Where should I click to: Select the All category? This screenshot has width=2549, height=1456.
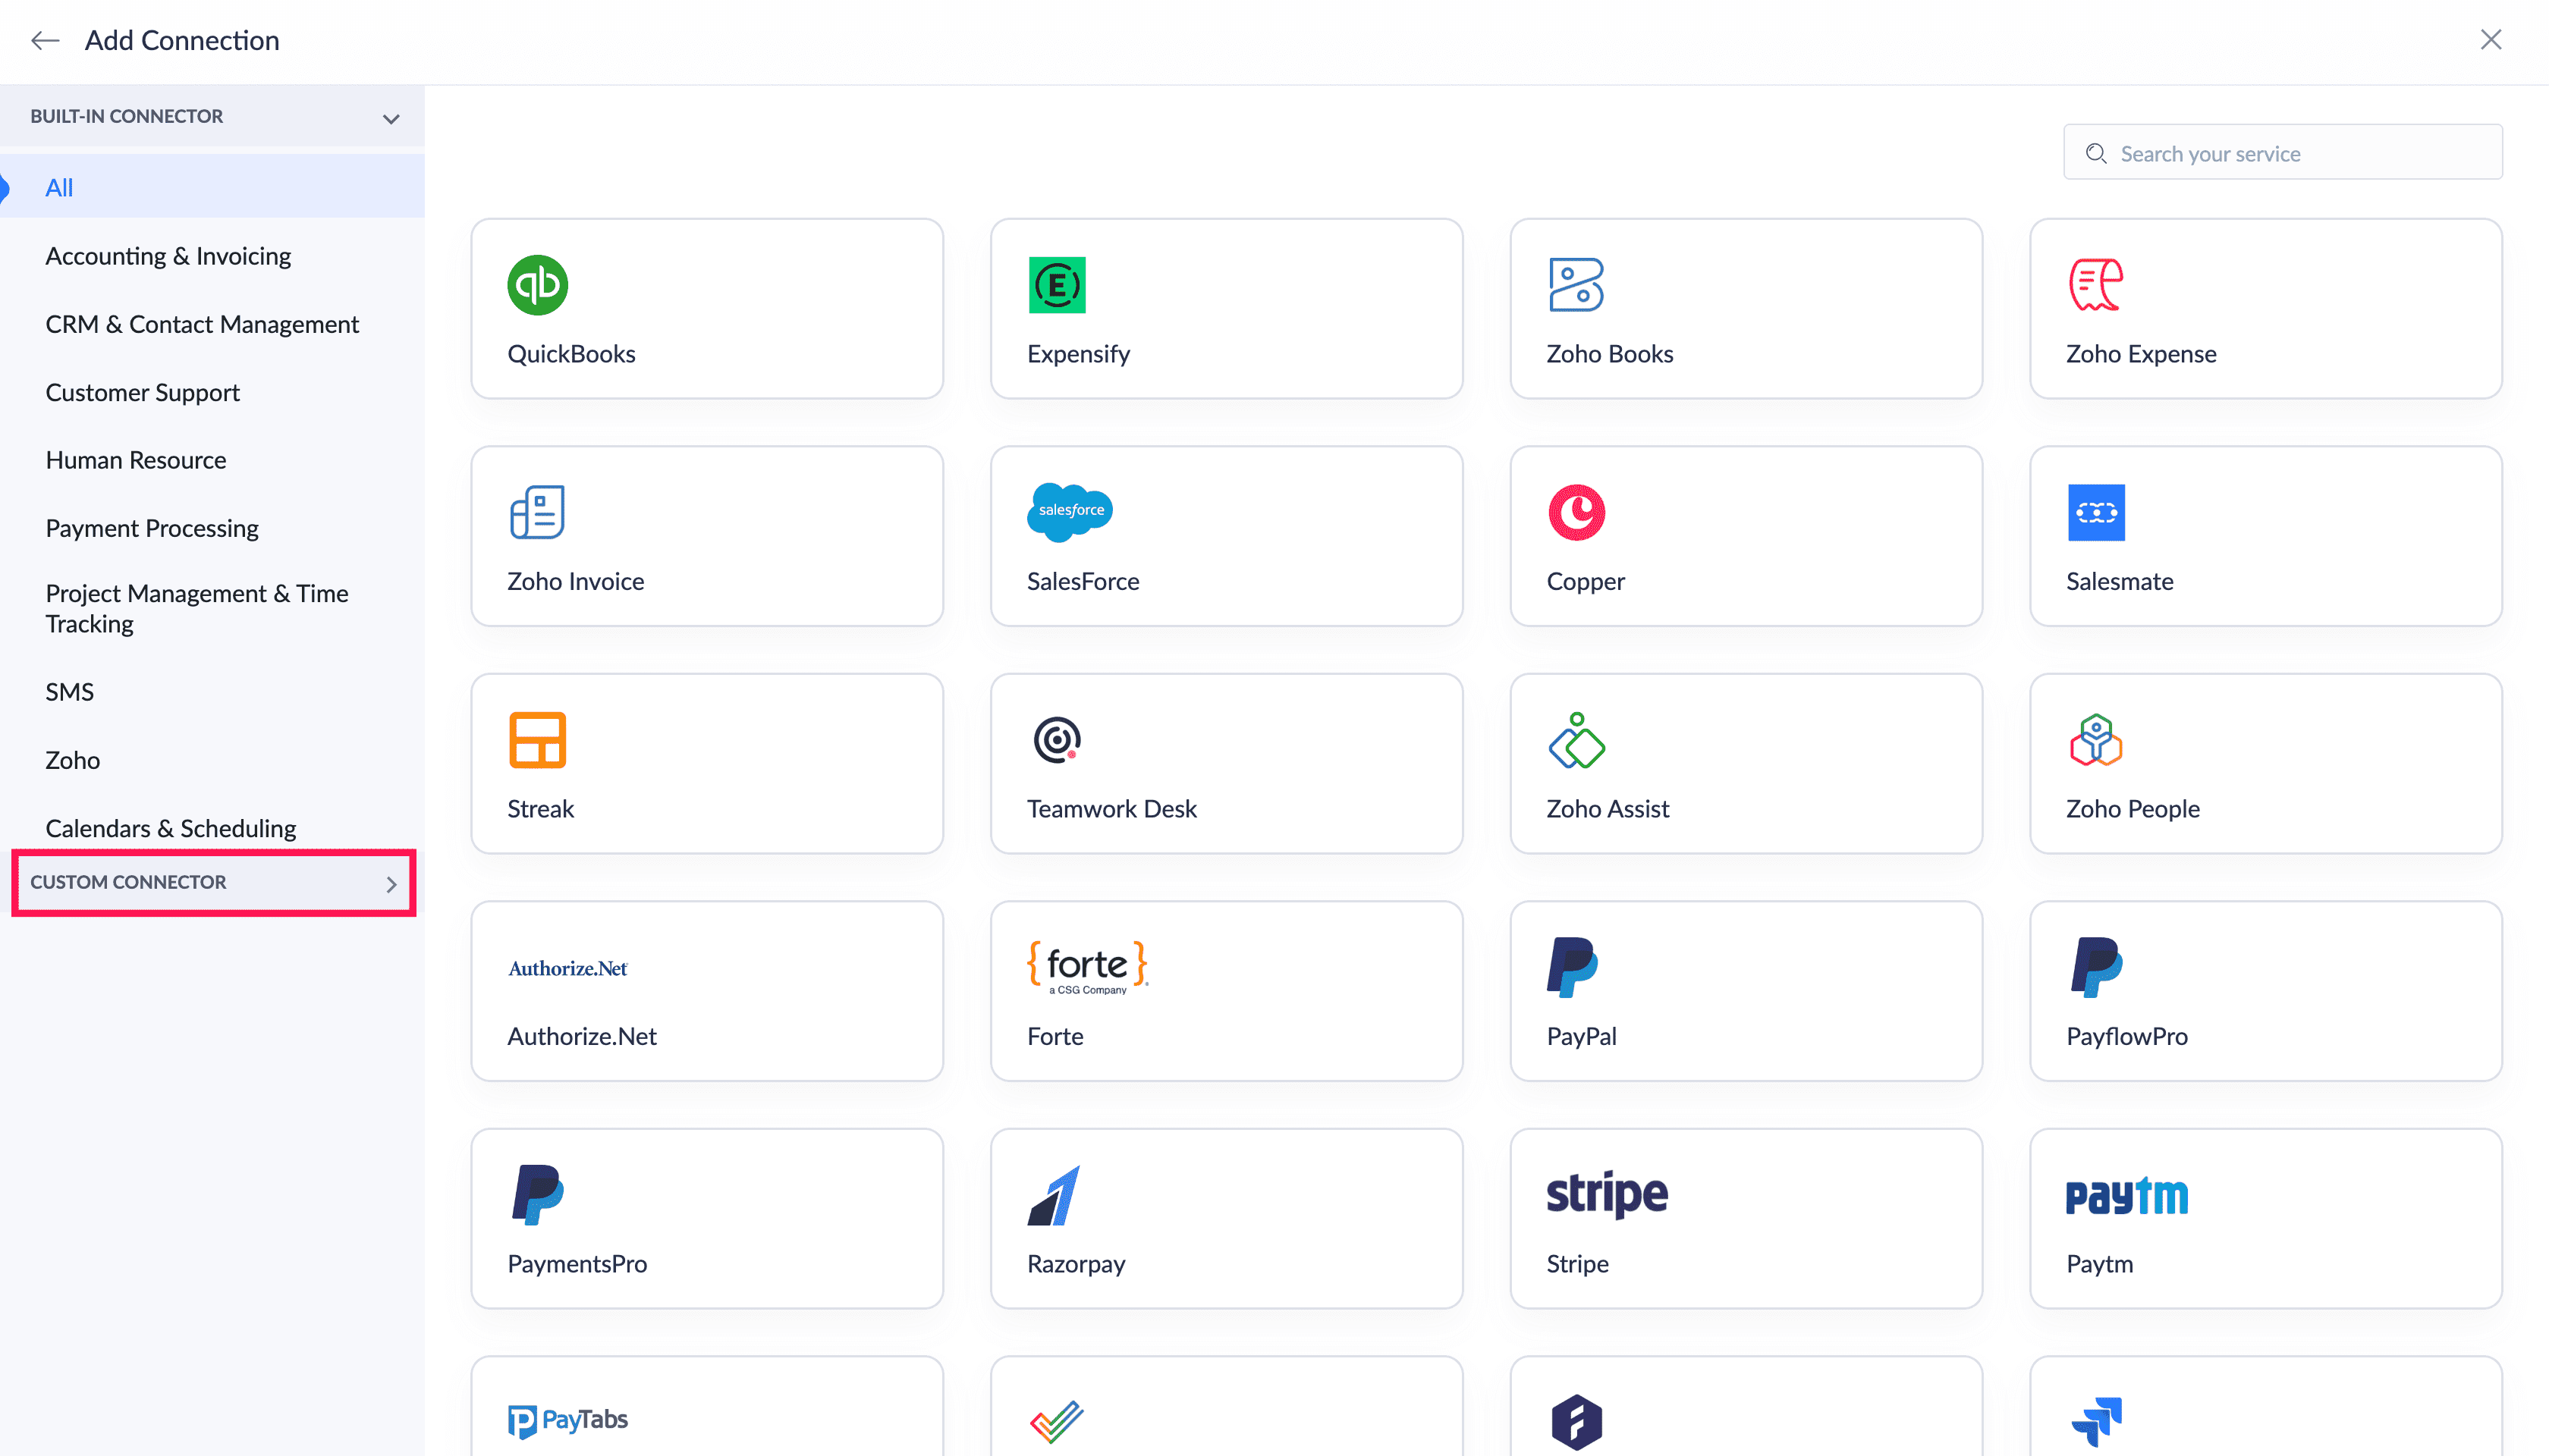pyautogui.click(x=59, y=187)
